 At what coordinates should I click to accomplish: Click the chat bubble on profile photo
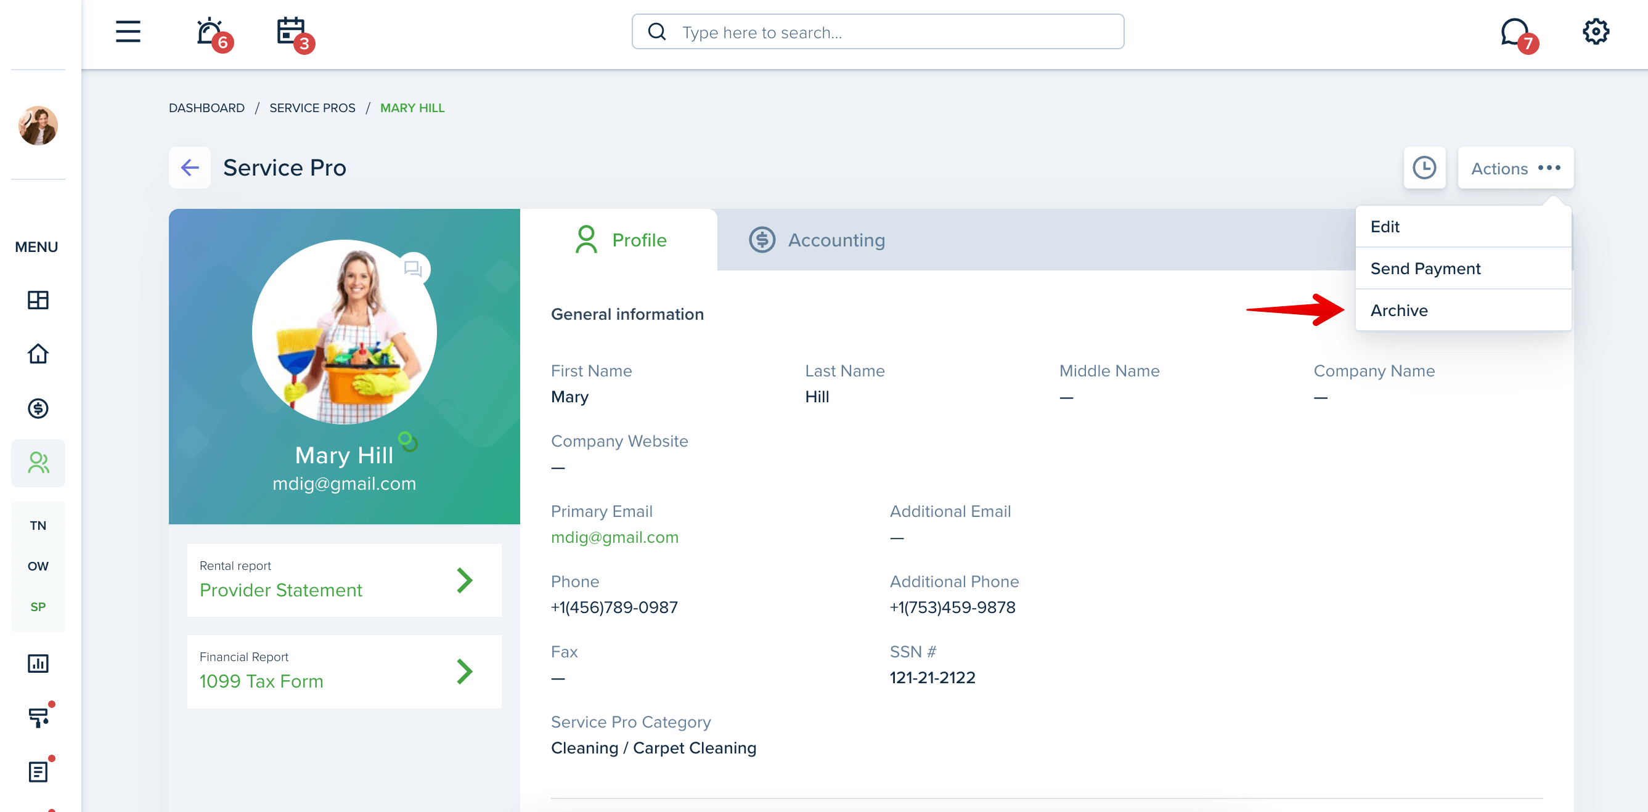pos(414,269)
